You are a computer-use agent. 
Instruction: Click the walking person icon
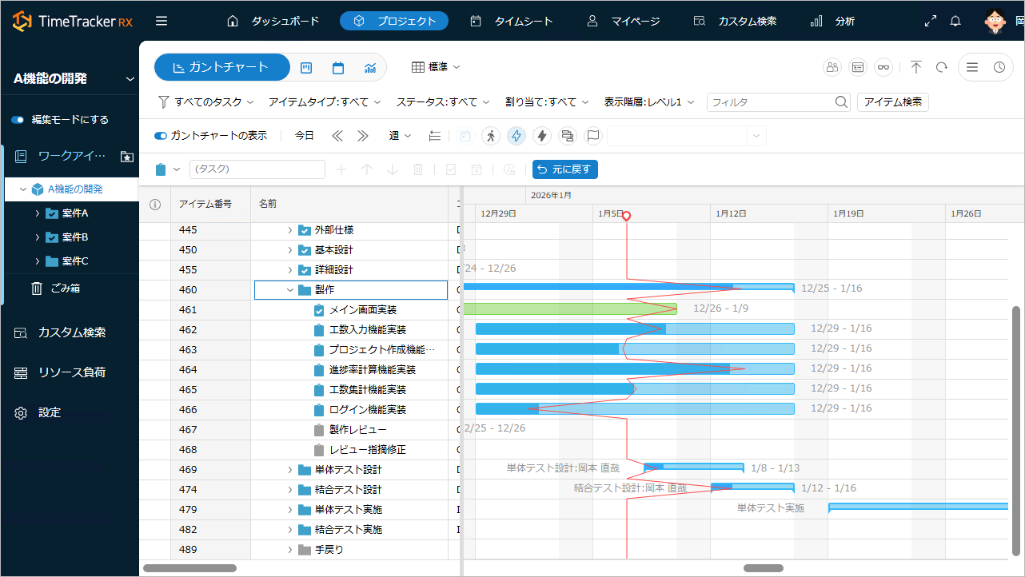tap(491, 136)
